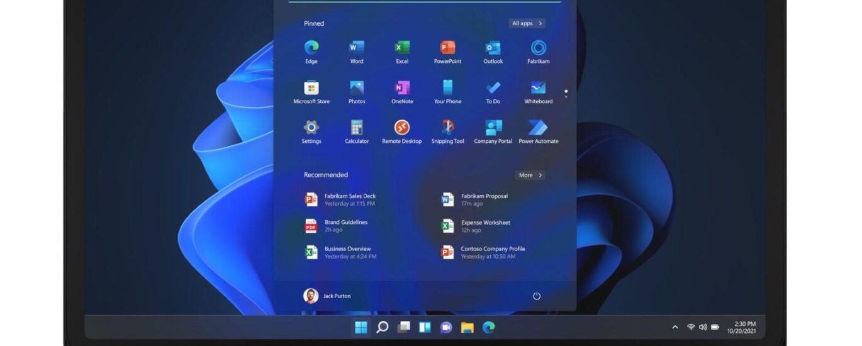The image size is (862, 346).
Task: Launch PowerPoint pinned app
Action: coord(447,52)
